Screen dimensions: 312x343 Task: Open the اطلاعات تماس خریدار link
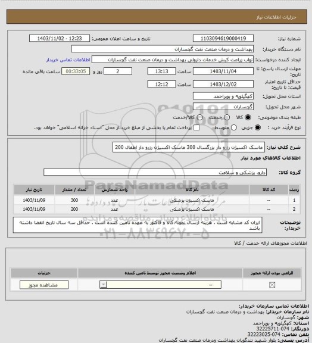tap(68, 60)
